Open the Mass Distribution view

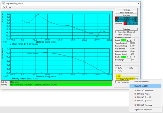[x=126, y=12]
